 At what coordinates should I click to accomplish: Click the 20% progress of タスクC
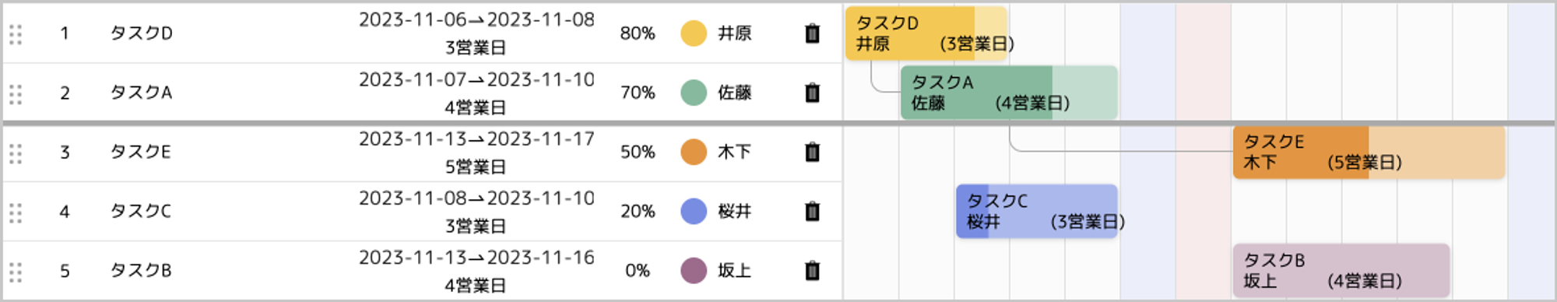coord(638,211)
